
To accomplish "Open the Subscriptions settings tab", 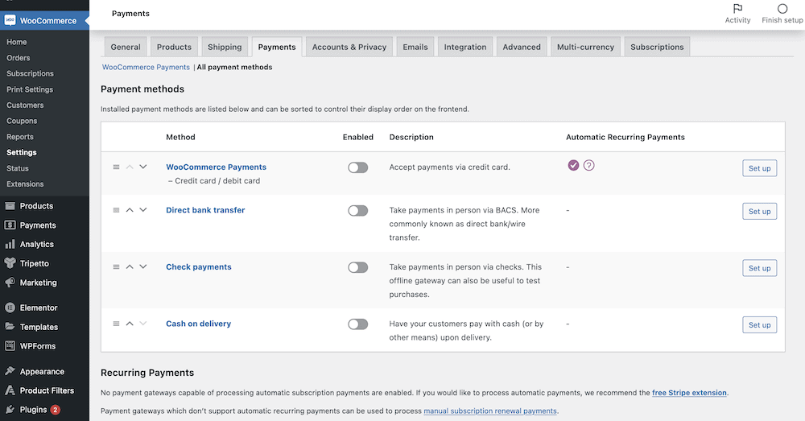I will click(x=657, y=47).
